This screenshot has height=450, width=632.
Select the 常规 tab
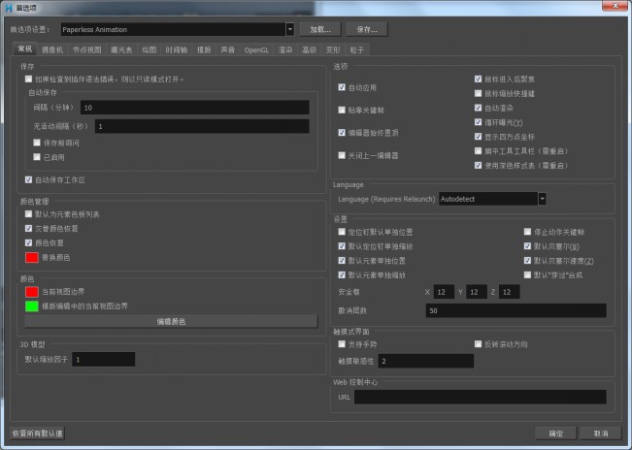click(24, 48)
